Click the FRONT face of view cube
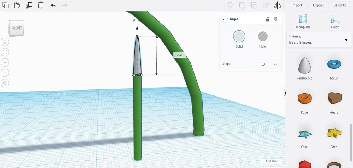353x168 pixels. coord(16,28)
